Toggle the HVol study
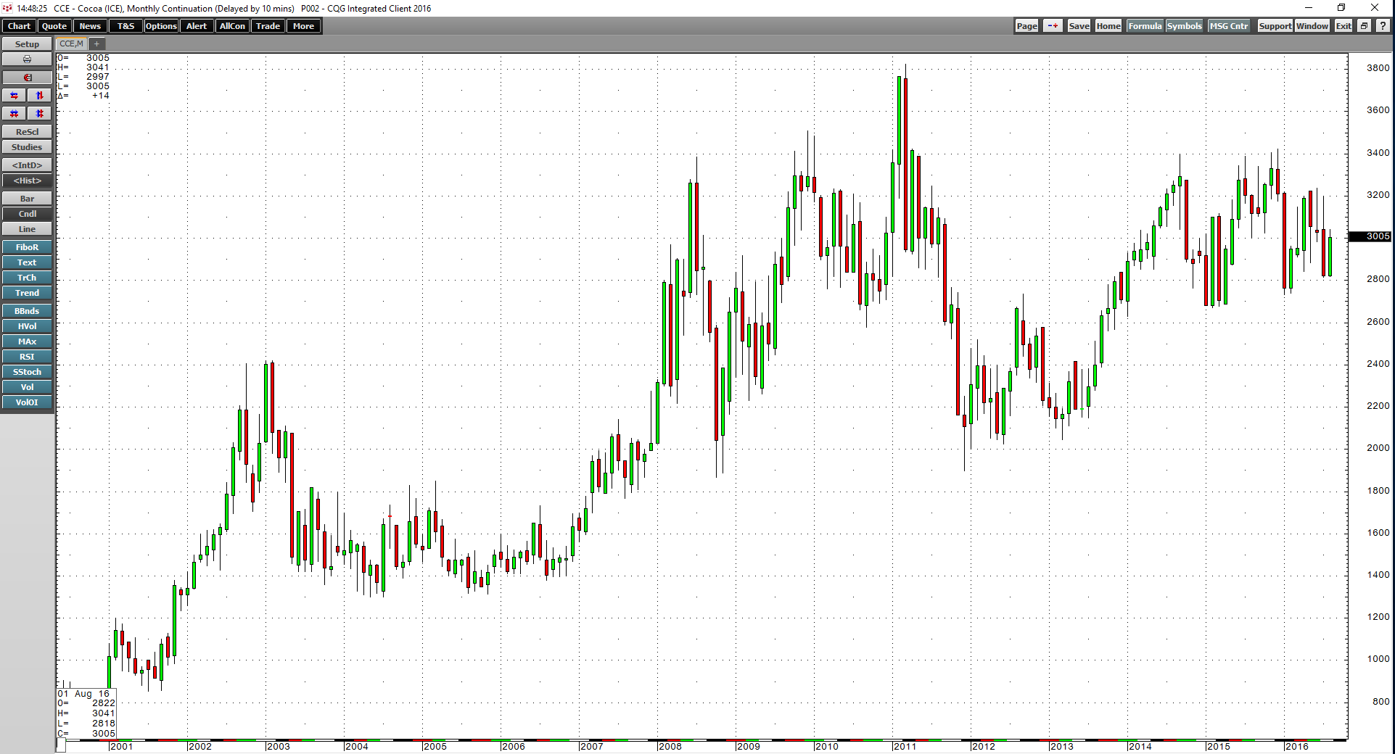The height and width of the screenshot is (754, 1395). pos(27,326)
